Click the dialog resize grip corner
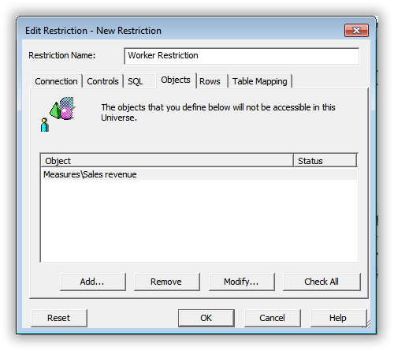The height and width of the screenshot is (351, 394). click(x=368, y=324)
